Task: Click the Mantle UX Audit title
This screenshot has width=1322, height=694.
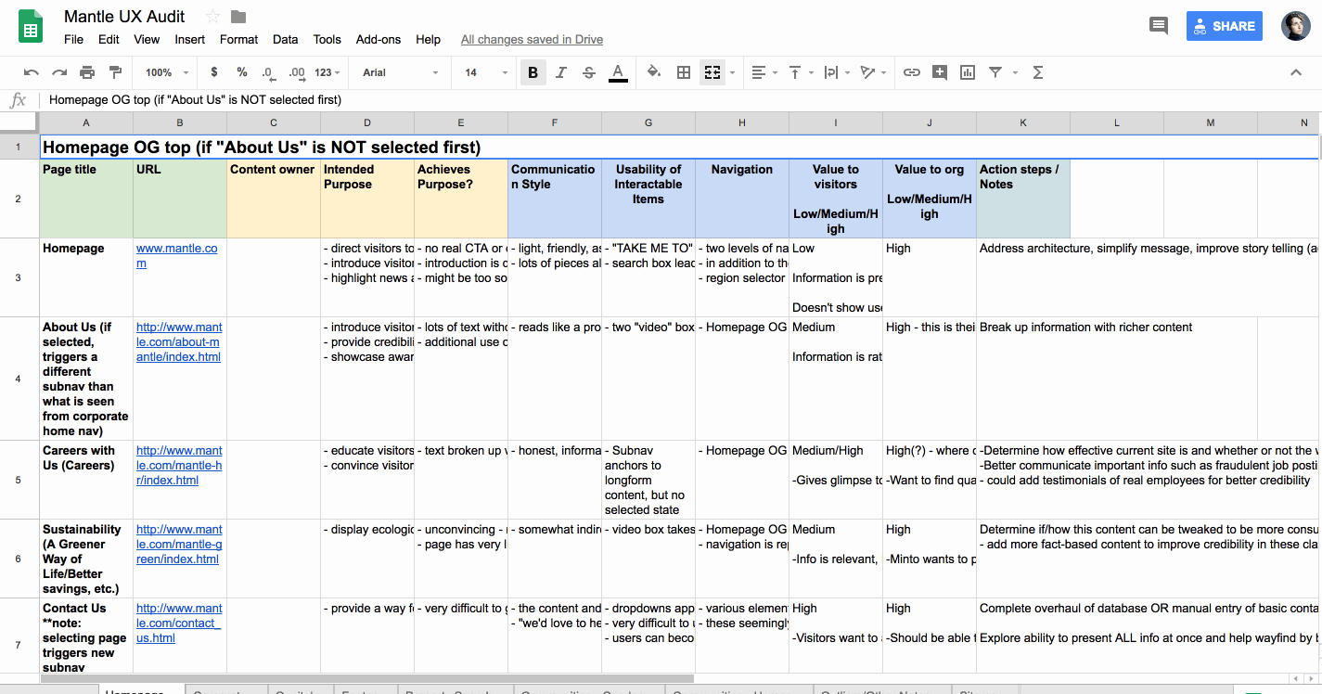Action: click(124, 17)
